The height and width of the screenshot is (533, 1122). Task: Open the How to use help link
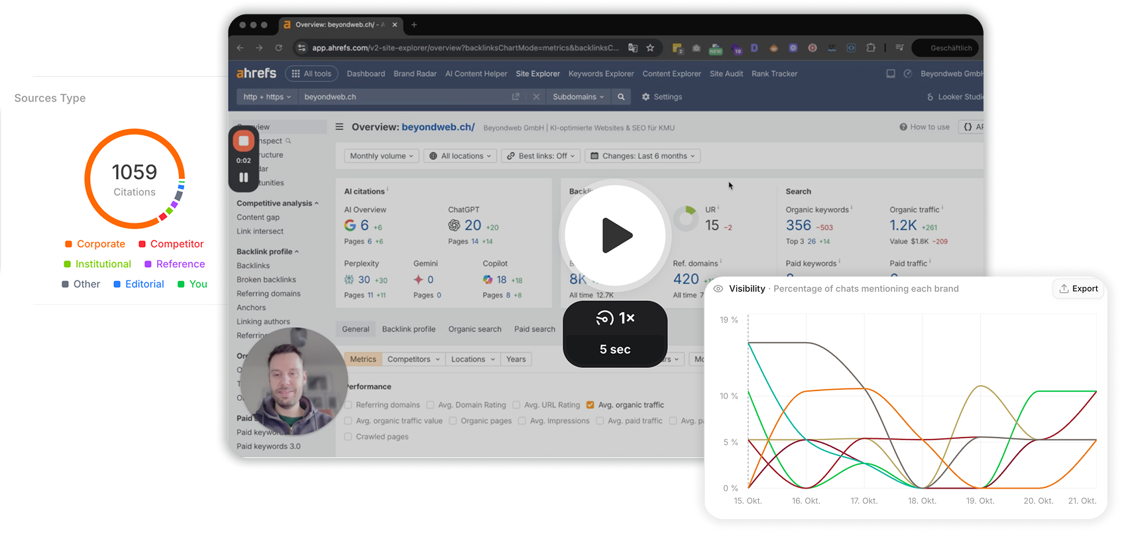(925, 127)
